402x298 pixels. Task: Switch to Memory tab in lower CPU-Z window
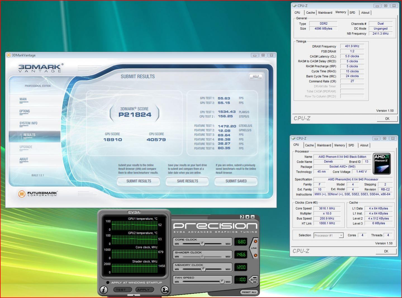tap(339, 145)
